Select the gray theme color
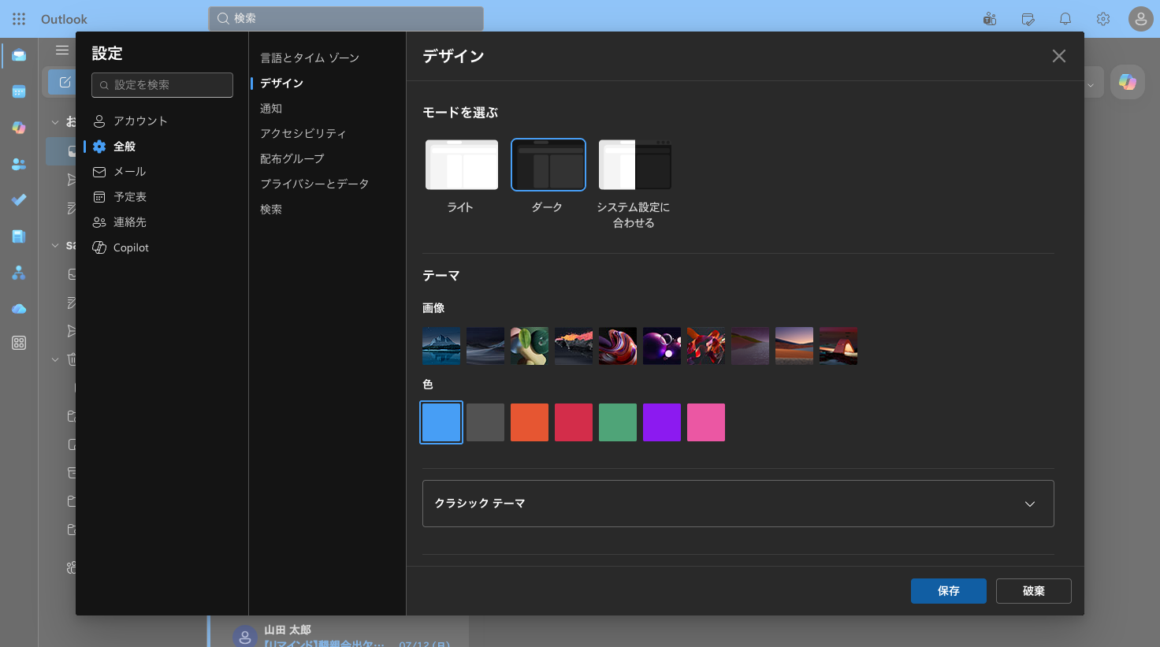The width and height of the screenshot is (1160, 647). [x=485, y=422]
